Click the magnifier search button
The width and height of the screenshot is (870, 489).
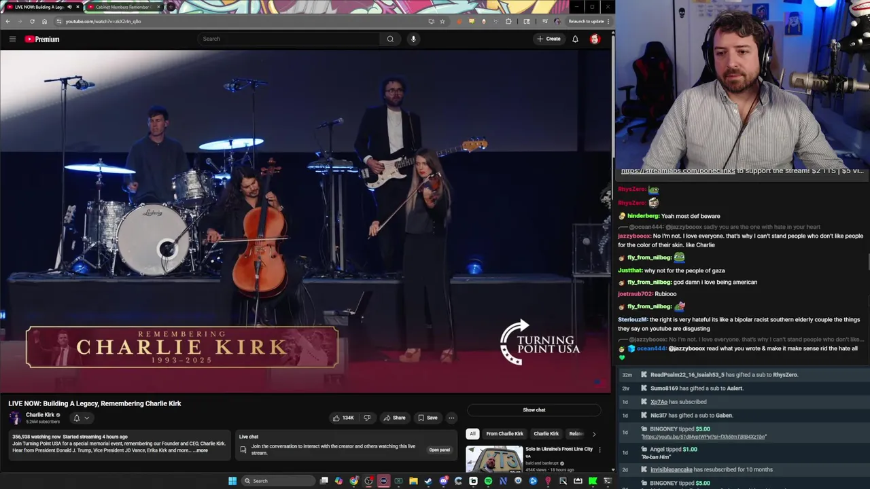point(390,39)
